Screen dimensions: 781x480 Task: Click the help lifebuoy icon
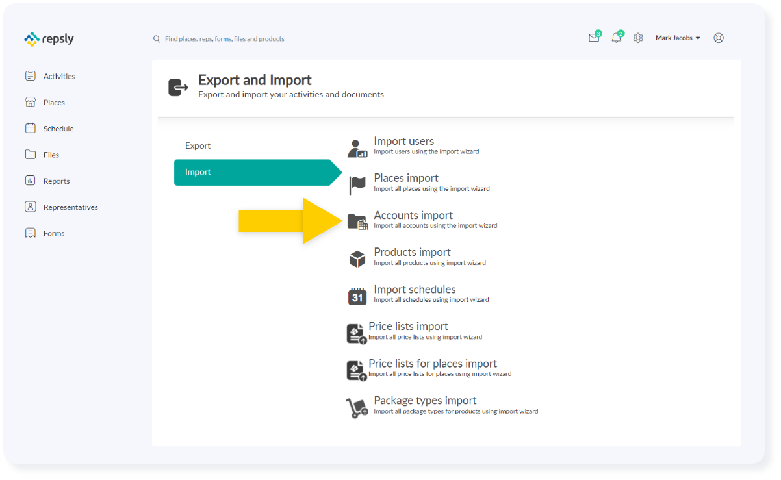[x=719, y=38]
